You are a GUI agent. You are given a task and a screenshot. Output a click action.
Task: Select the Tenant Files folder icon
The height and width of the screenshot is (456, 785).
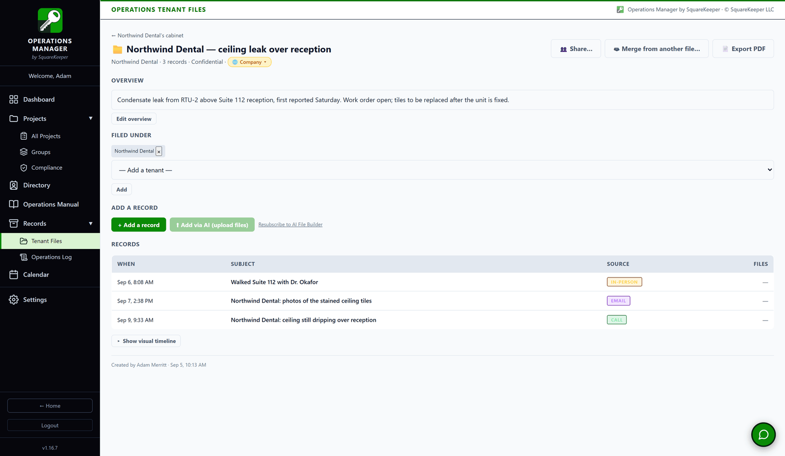[24, 241]
